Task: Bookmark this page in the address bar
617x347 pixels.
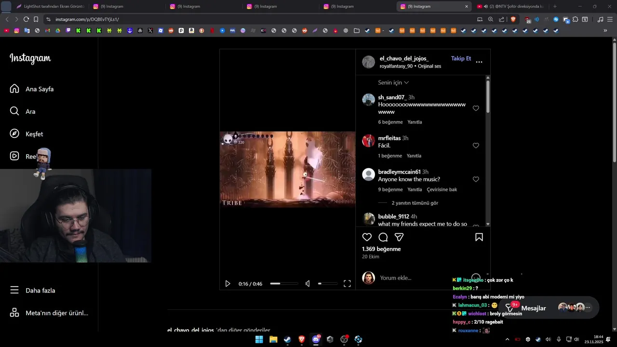Action: click(36, 19)
